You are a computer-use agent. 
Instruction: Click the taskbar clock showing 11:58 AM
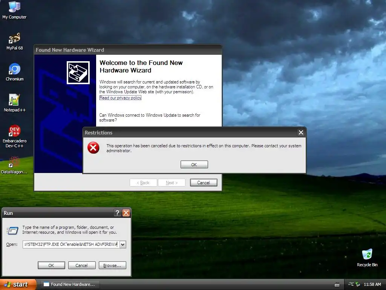372,284
